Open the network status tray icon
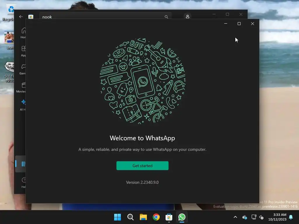 click(x=254, y=217)
